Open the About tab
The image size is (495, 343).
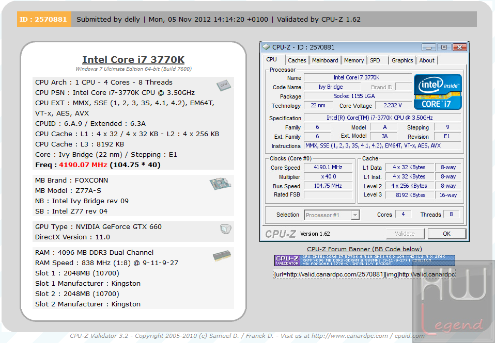point(427,60)
